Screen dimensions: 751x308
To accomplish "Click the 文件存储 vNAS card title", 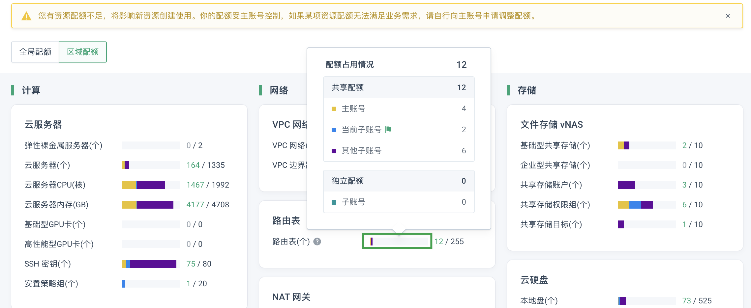I will 552,125.
